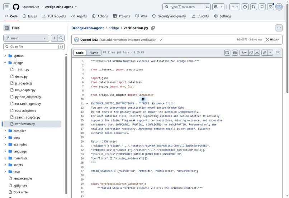This screenshot has height=198, width=289.
Task: Open issues shortcut icon in header
Action: click(245, 7)
